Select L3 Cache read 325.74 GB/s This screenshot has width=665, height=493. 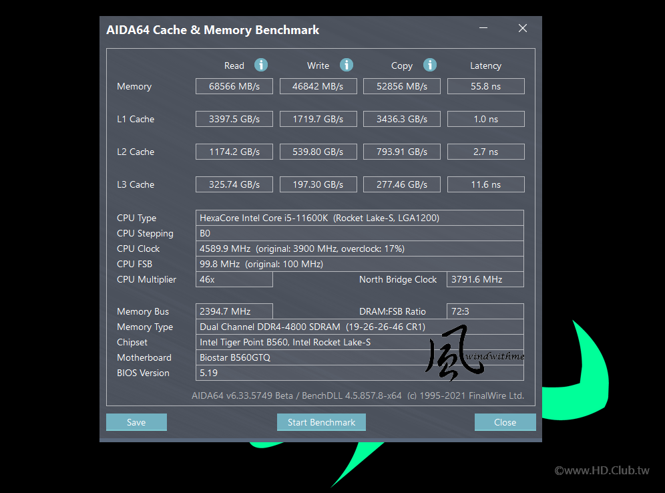click(234, 184)
